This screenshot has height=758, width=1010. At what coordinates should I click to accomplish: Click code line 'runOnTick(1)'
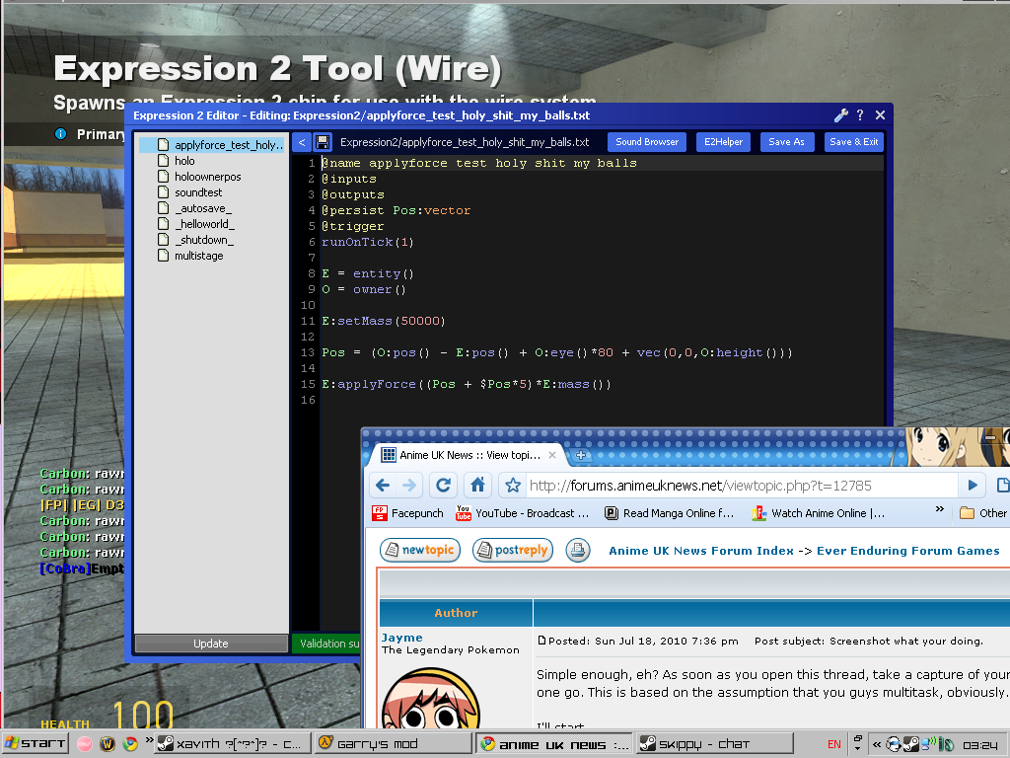point(368,242)
